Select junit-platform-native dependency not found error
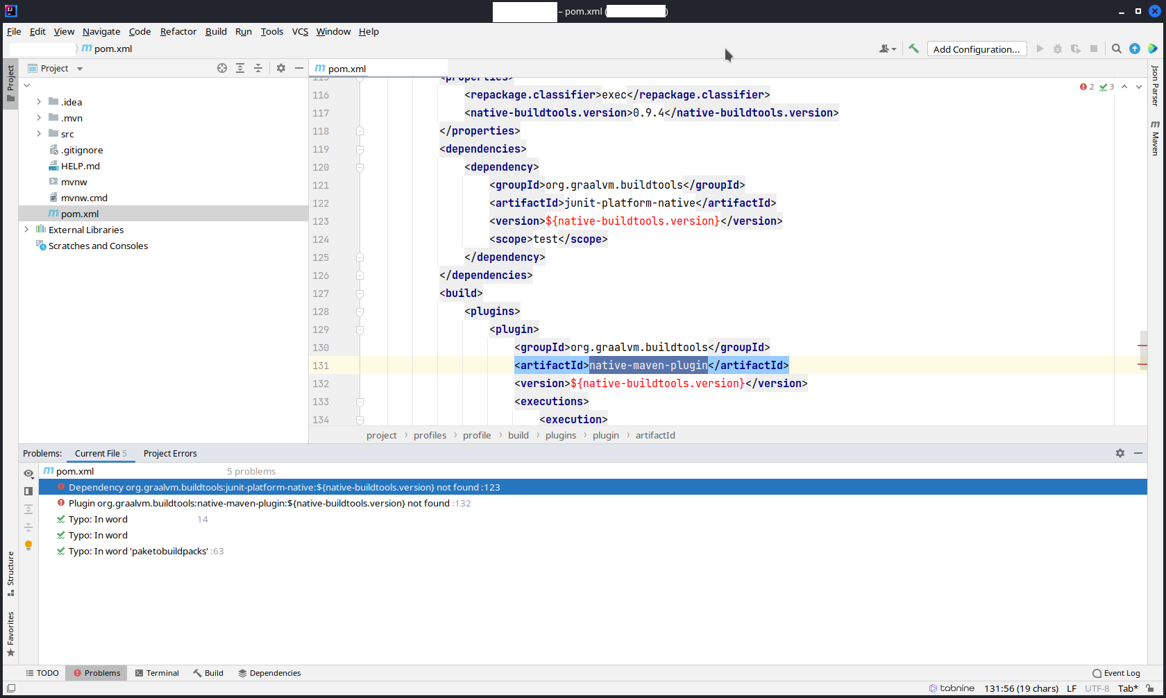Viewport: 1166px width, 698px height. [593, 487]
